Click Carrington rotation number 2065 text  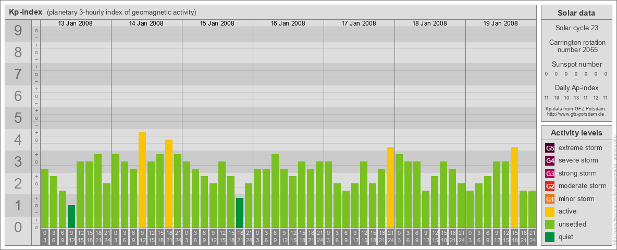pos(577,46)
